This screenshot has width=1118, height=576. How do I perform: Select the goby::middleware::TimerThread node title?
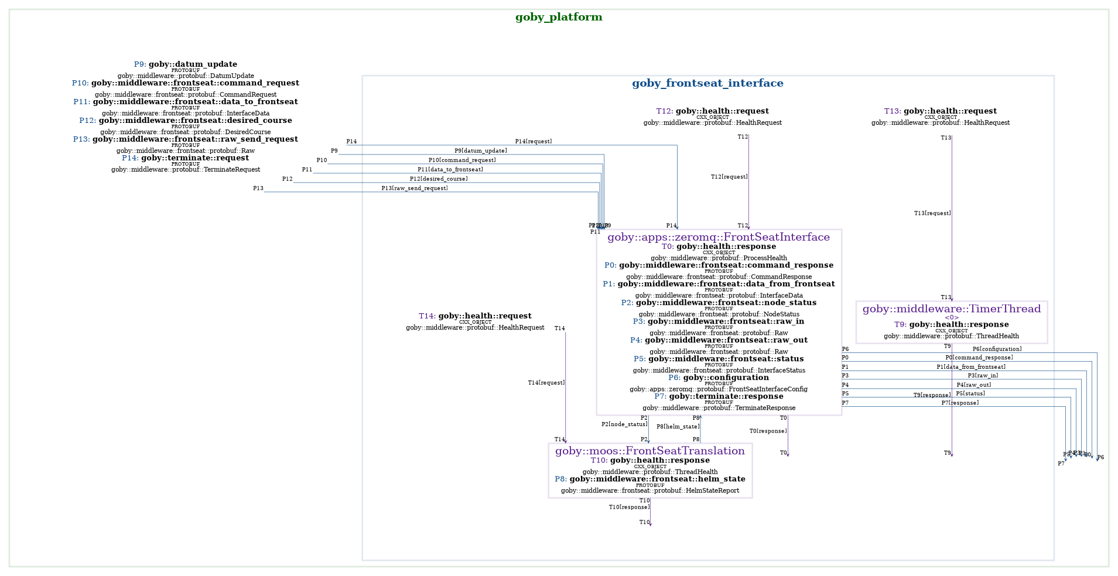951,309
